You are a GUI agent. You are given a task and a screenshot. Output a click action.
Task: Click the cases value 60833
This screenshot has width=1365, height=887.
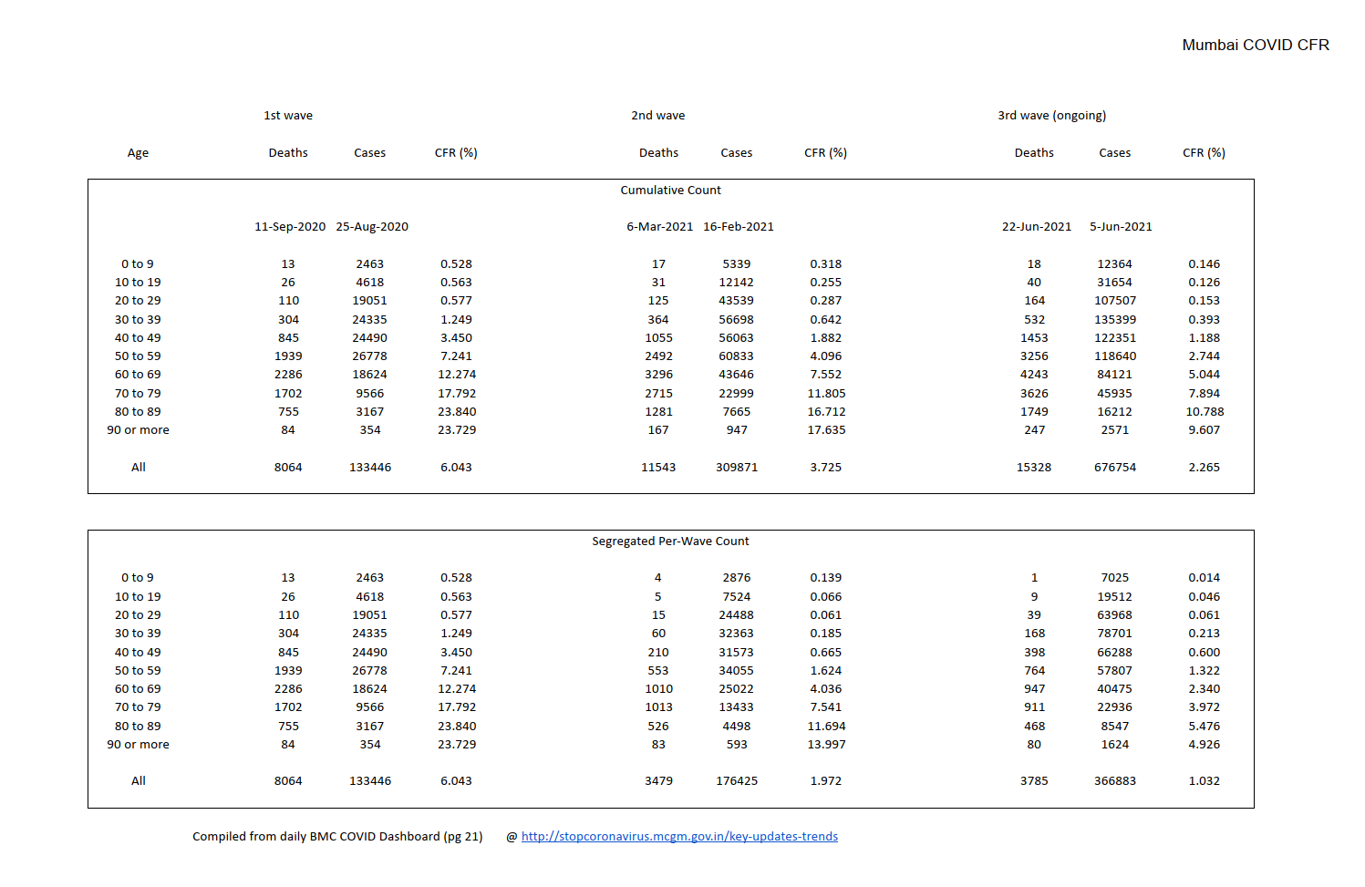(737, 356)
